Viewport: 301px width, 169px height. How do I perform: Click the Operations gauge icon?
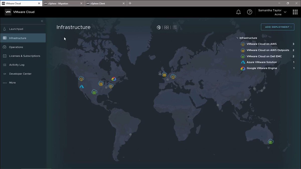coord(5,47)
